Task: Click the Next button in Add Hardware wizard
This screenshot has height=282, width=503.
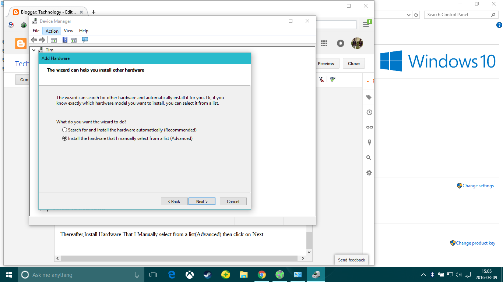Action: [x=202, y=201]
